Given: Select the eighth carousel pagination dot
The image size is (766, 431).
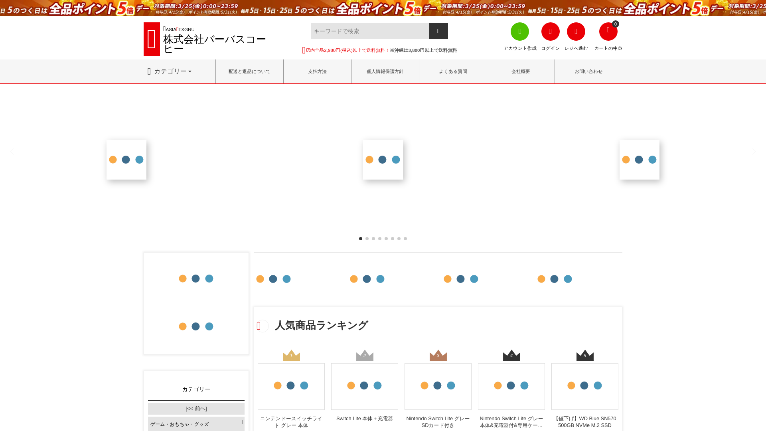Looking at the screenshot, I should [405, 239].
